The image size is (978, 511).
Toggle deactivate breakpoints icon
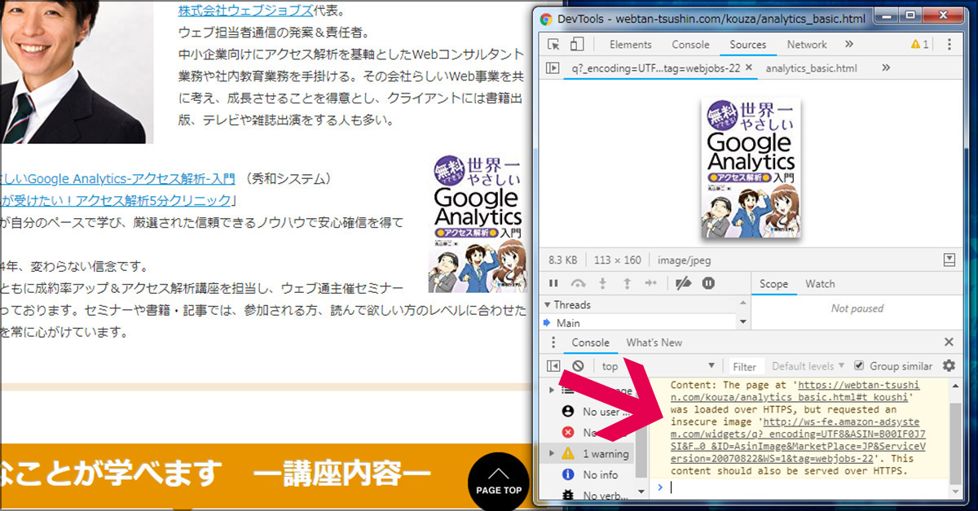[685, 283]
